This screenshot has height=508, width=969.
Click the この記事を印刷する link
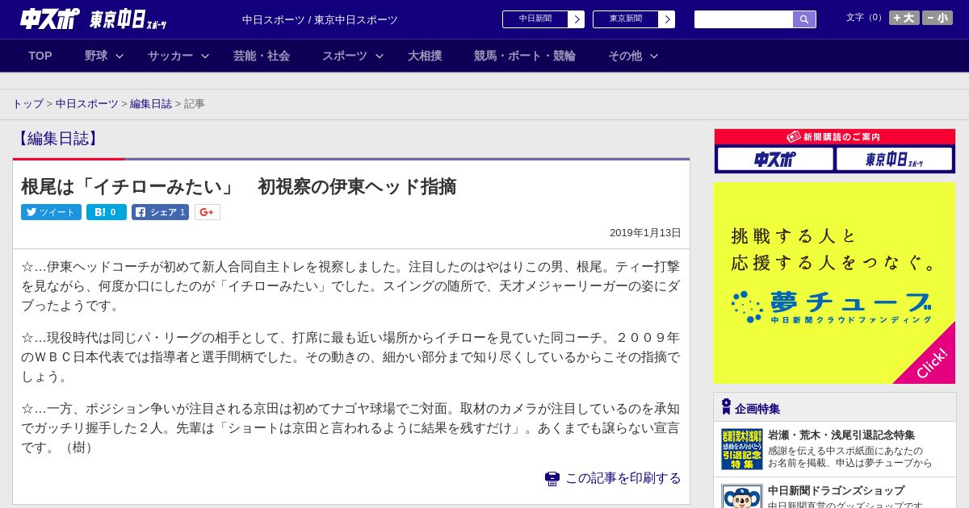pos(623,478)
